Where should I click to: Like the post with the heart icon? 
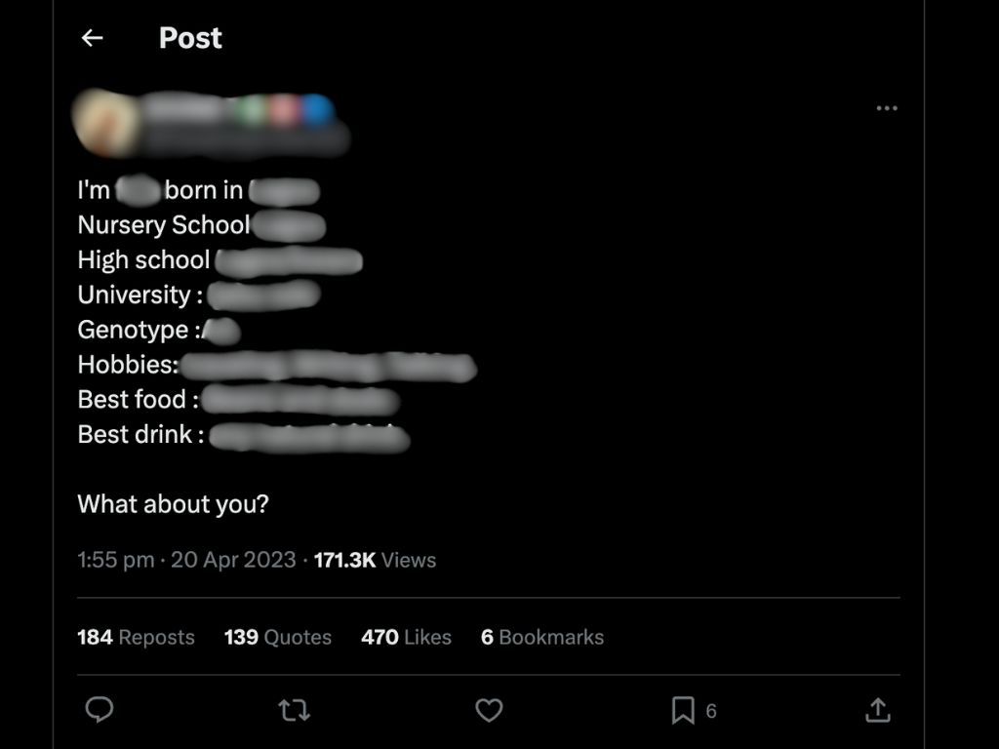[489, 710]
